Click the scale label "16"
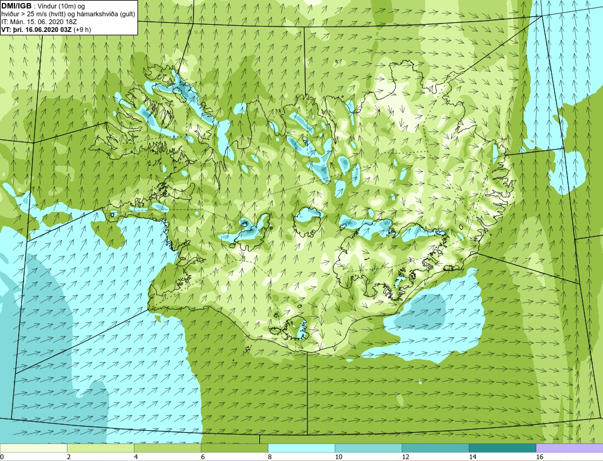This screenshot has height=461, width=603. click(540, 457)
